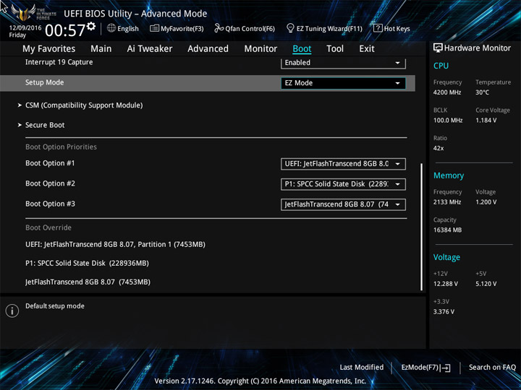The height and width of the screenshot is (390, 521).
Task: Open the My Favorites tab
Action: click(49, 49)
